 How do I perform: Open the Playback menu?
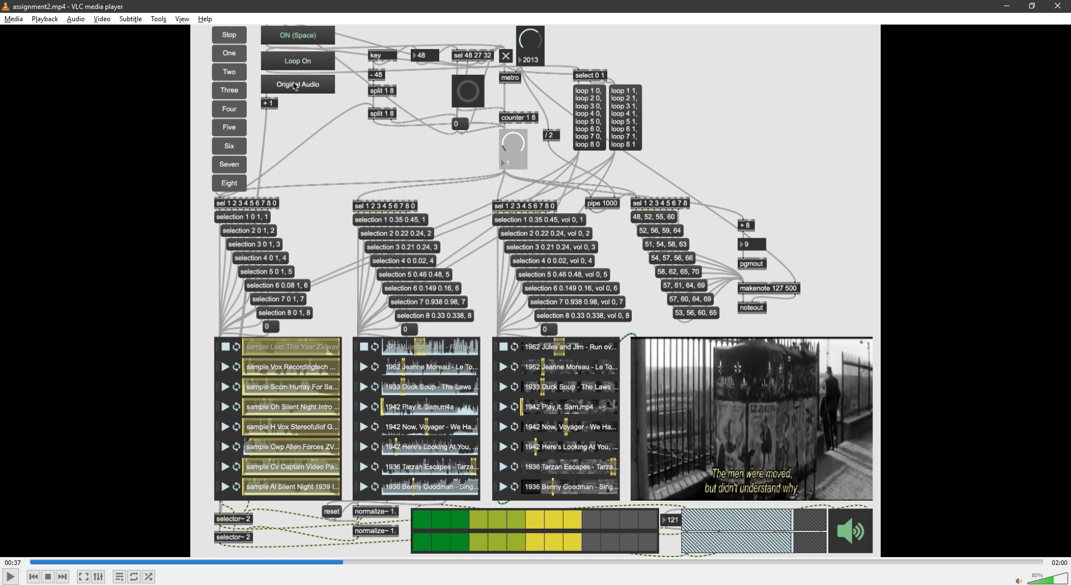pos(45,19)
